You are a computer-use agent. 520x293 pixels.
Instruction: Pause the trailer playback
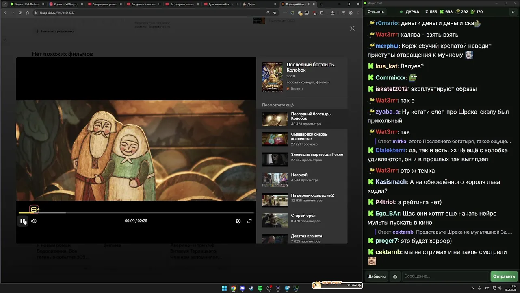[22, 221]
